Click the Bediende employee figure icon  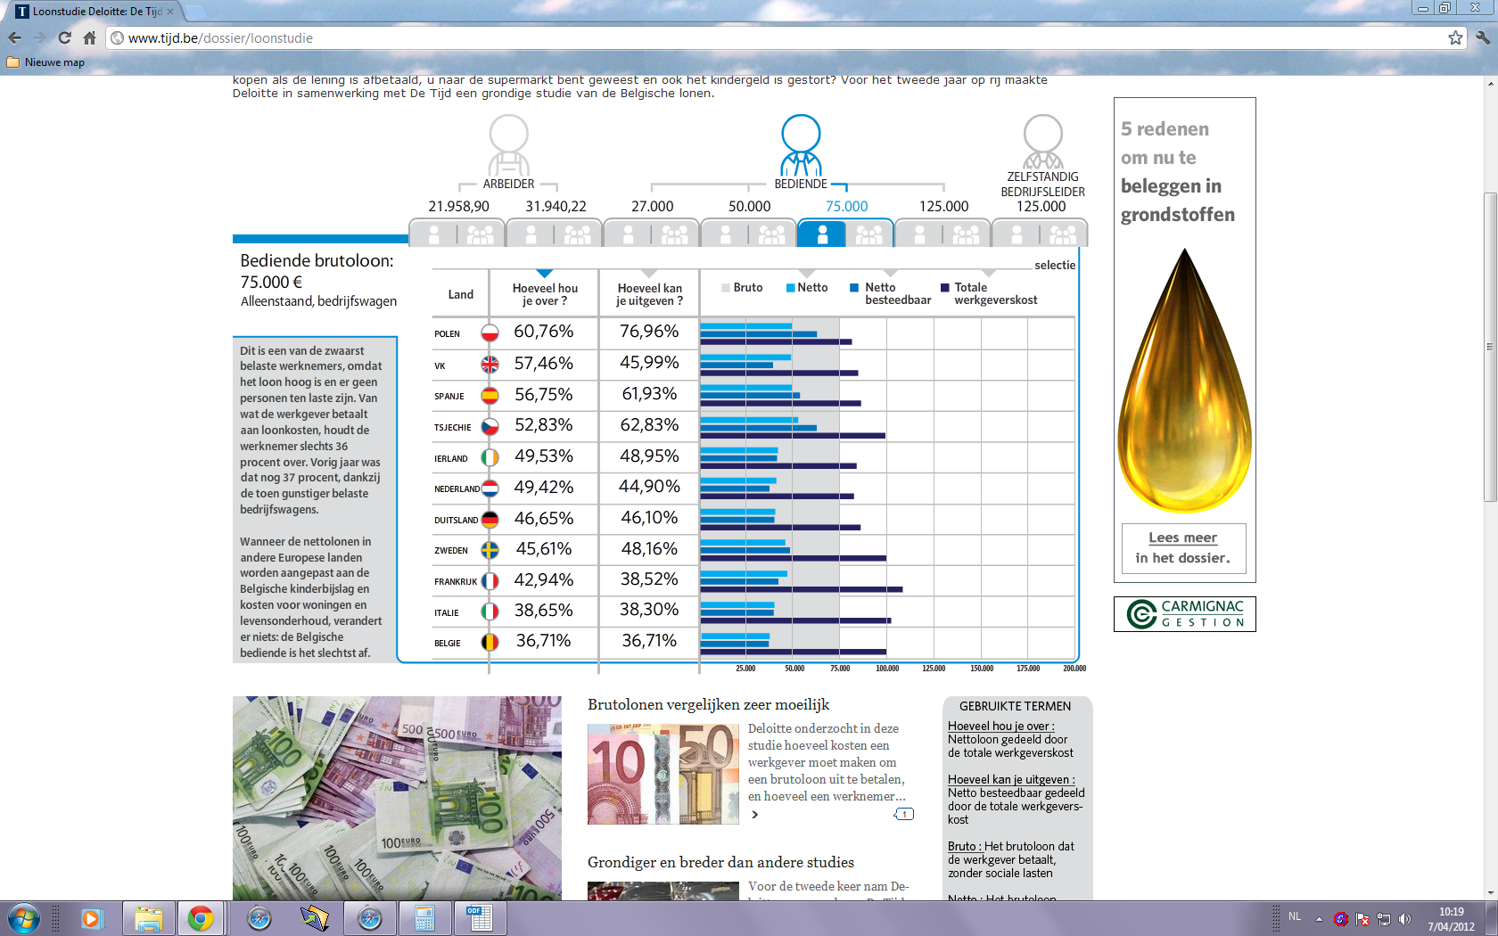click(x=800, y=144)
